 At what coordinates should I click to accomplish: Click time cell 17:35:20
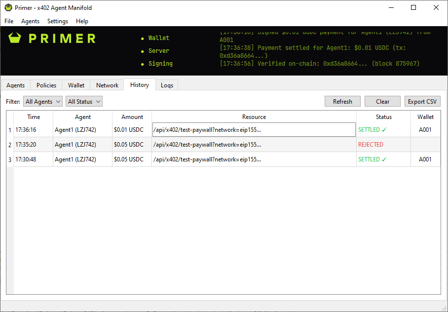(34, 145)
